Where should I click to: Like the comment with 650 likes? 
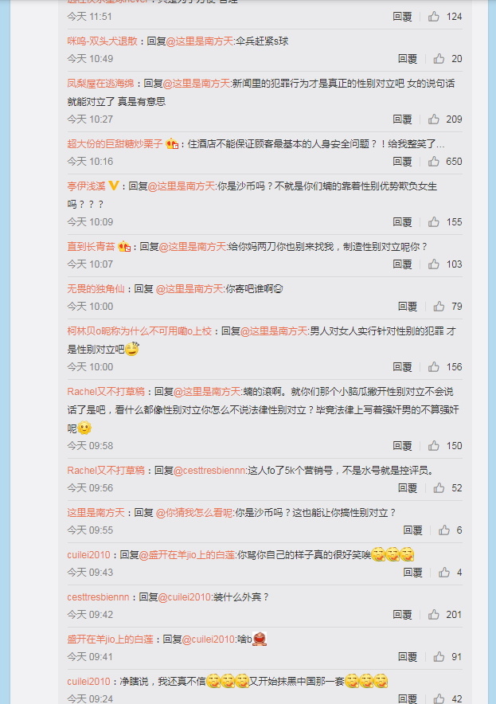(434, 162)
